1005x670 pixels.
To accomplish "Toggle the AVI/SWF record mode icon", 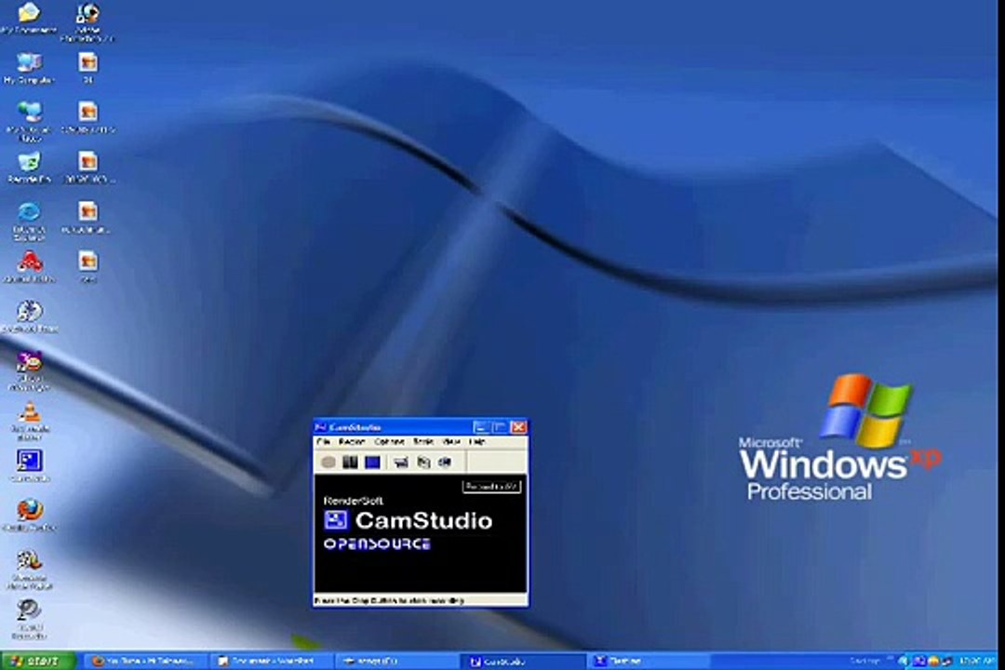I will [x=445, y=462].
